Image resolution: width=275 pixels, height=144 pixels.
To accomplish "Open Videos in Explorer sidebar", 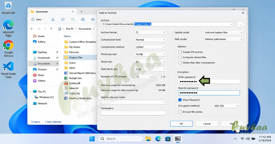I will 39,81.
